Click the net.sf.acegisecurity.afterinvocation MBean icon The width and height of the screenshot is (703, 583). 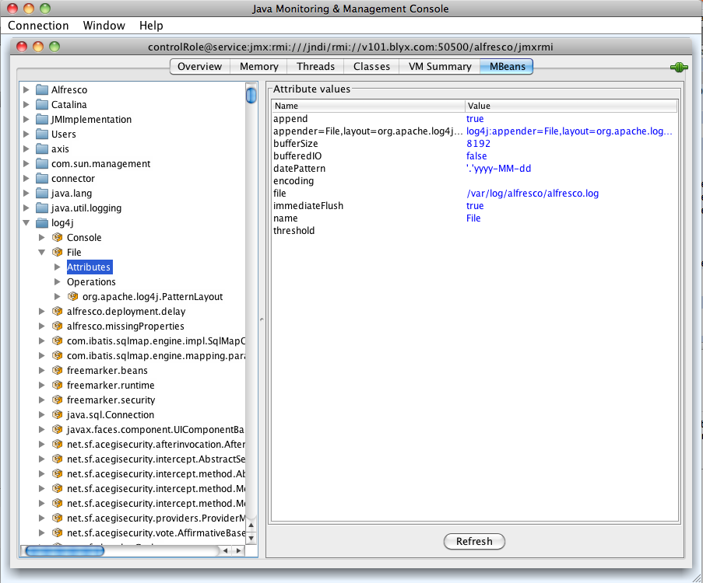pos(57,444)
